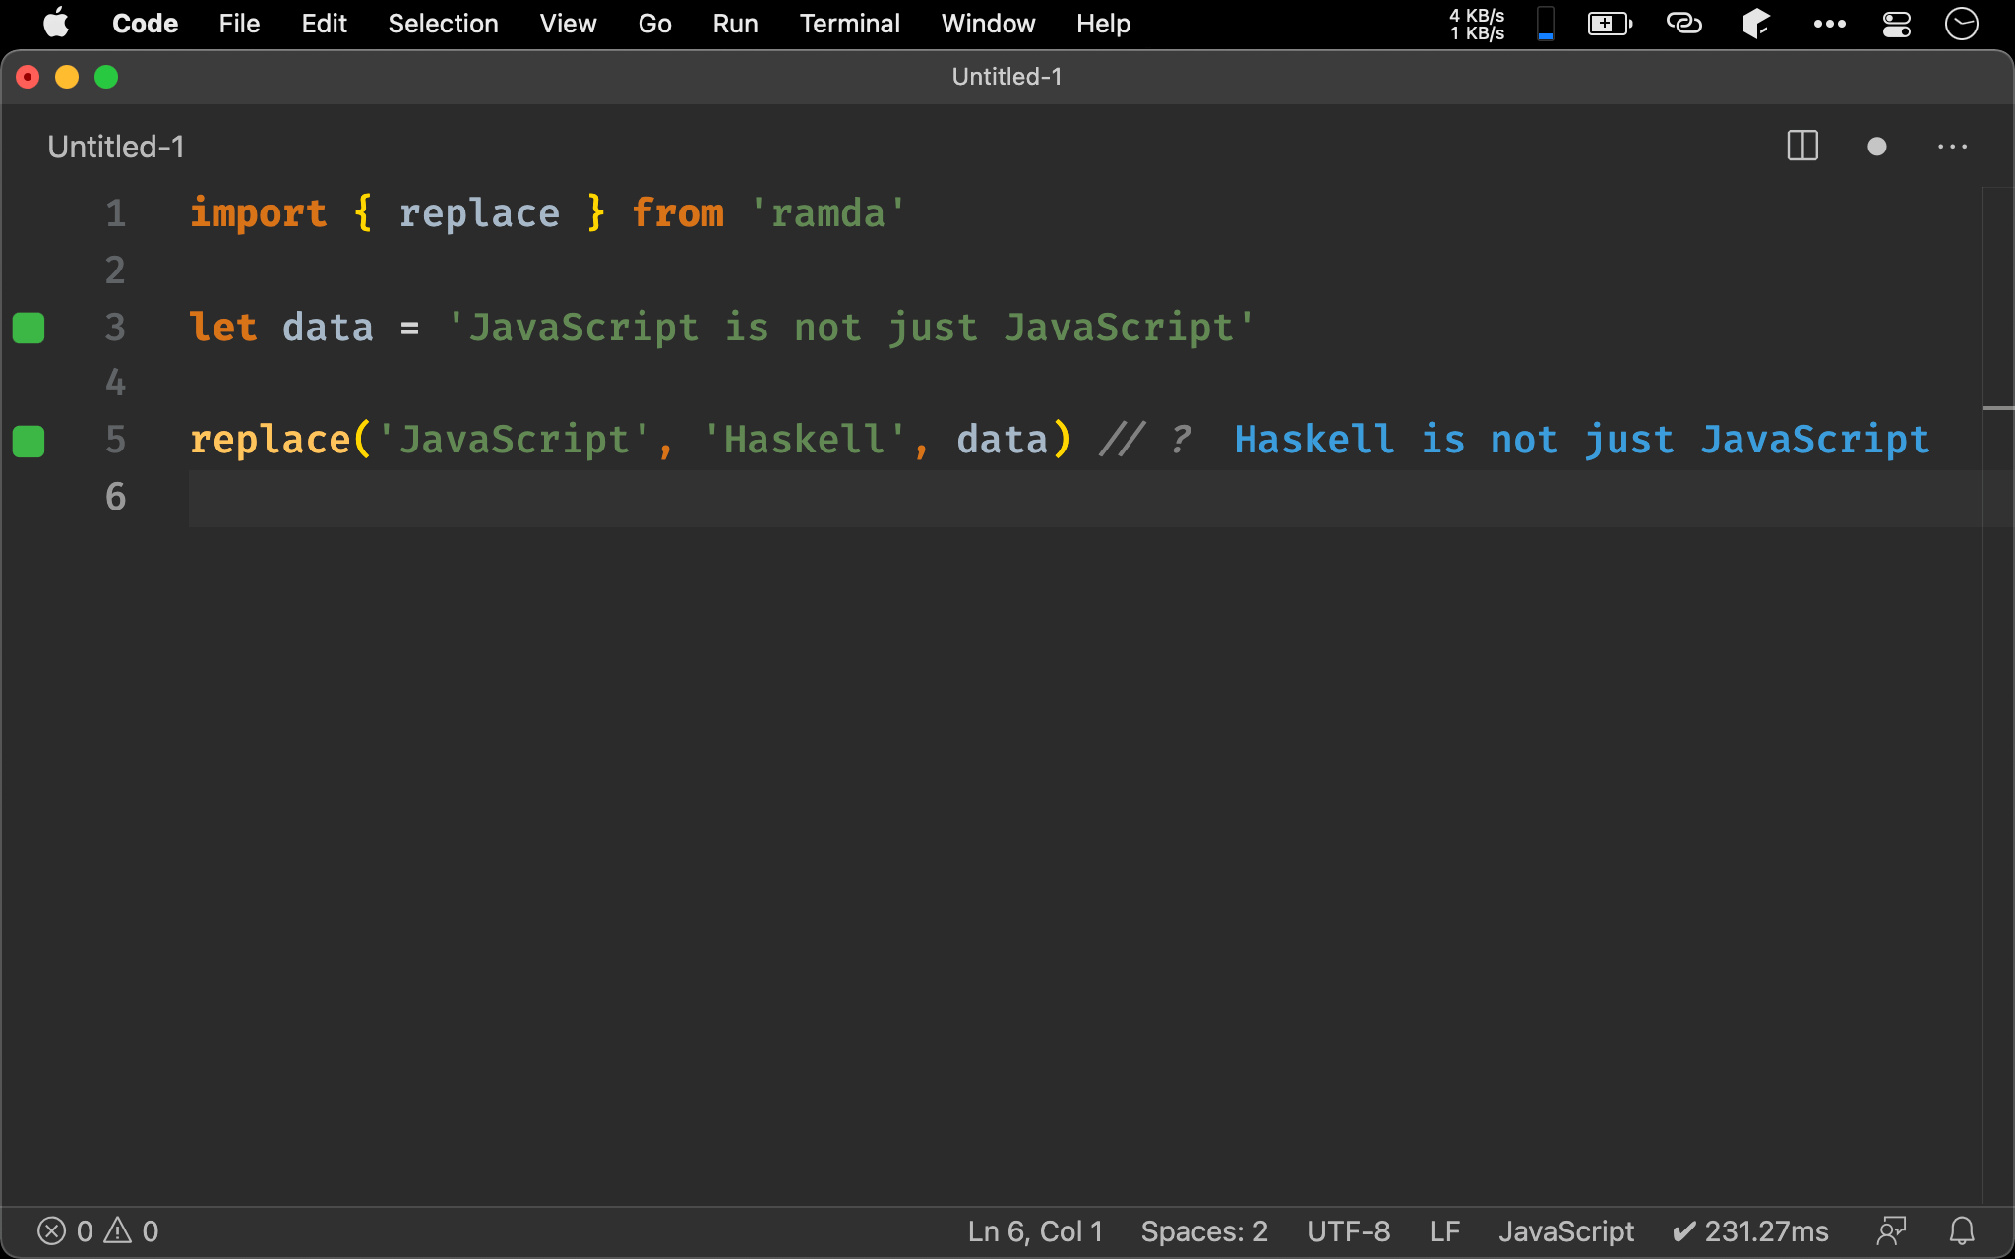
Task: Change language mode 'JavaScript'
Action: tap(1565, 1231)
